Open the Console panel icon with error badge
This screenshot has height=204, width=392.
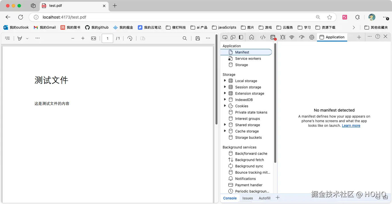(x=273, y=37)
